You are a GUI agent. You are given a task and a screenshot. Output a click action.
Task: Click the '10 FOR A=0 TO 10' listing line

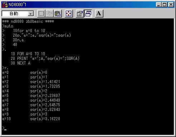tap(28, 54)
